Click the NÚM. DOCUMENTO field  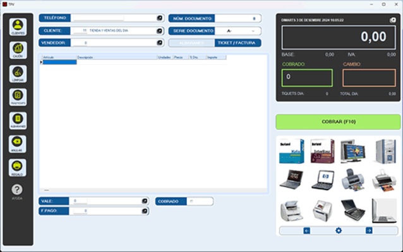pos(238,18)
